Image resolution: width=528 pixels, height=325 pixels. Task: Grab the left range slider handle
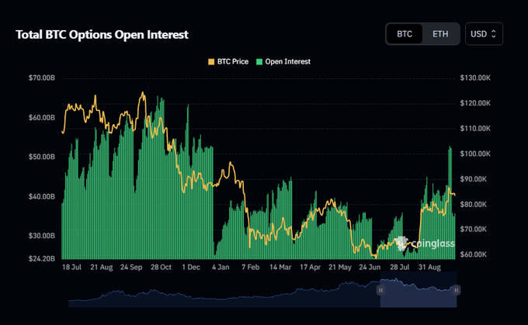click(380, 290)
